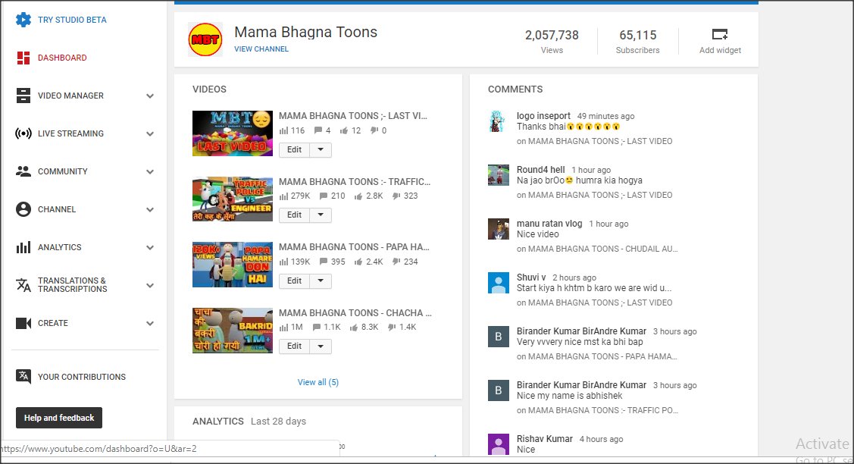Open video title MAMA BHAGNA TOONS - CHACHA
Screen dimensions: 854x464
[x=355, y=313]
